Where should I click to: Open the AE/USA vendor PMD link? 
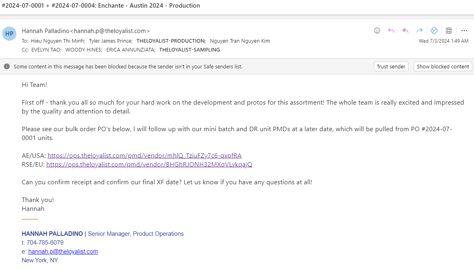[x=145, y=156]
